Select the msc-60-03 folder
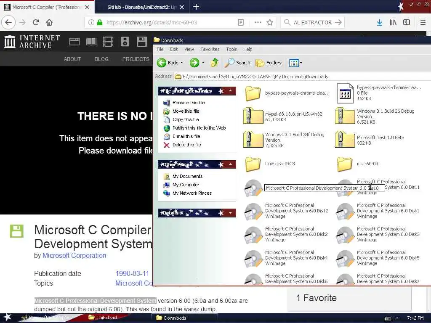The height and width of the screenshot is (323, 431). pos(358,164)
